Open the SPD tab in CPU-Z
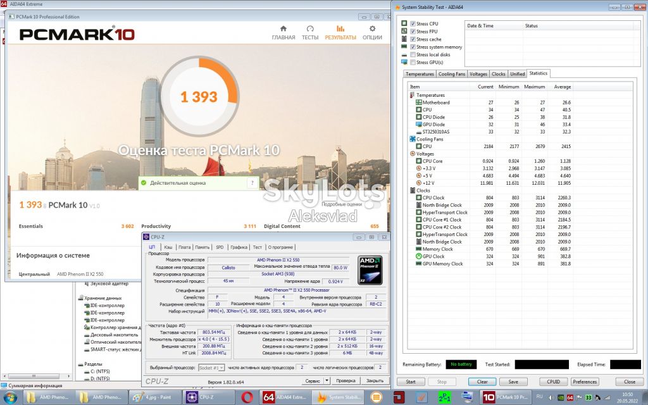 [220, 247]
